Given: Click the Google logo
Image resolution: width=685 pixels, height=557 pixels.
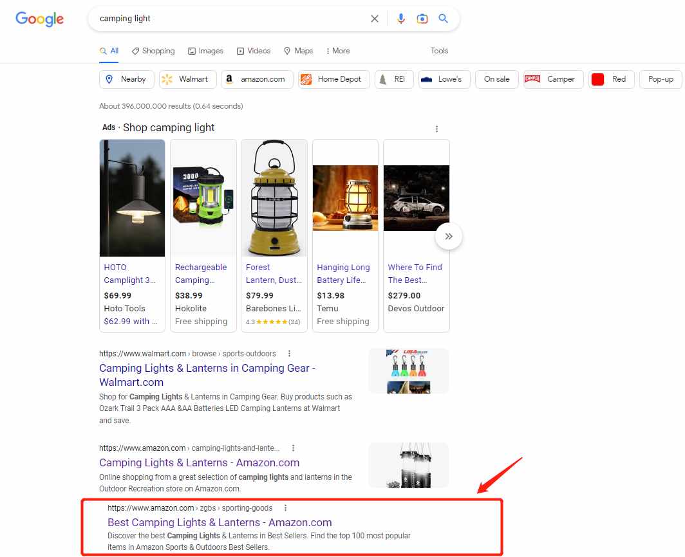Looking at the screenshot, I should click(x=39, y=19).
